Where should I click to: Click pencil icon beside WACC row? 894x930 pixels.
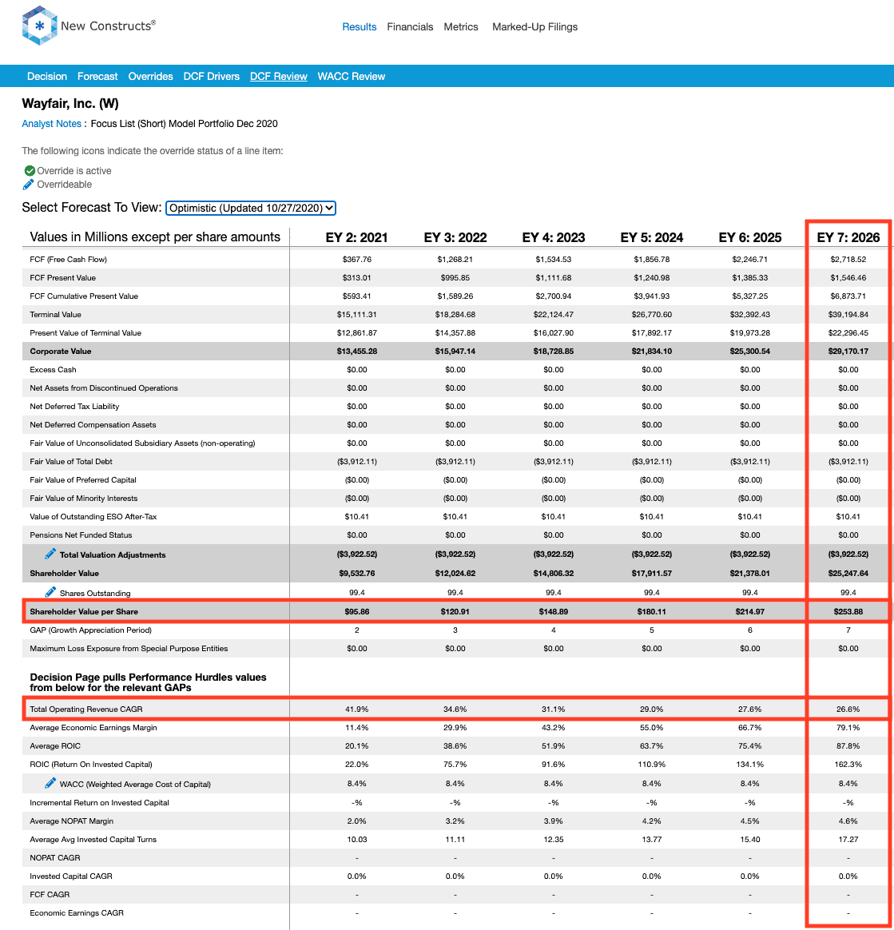[50, 783]
